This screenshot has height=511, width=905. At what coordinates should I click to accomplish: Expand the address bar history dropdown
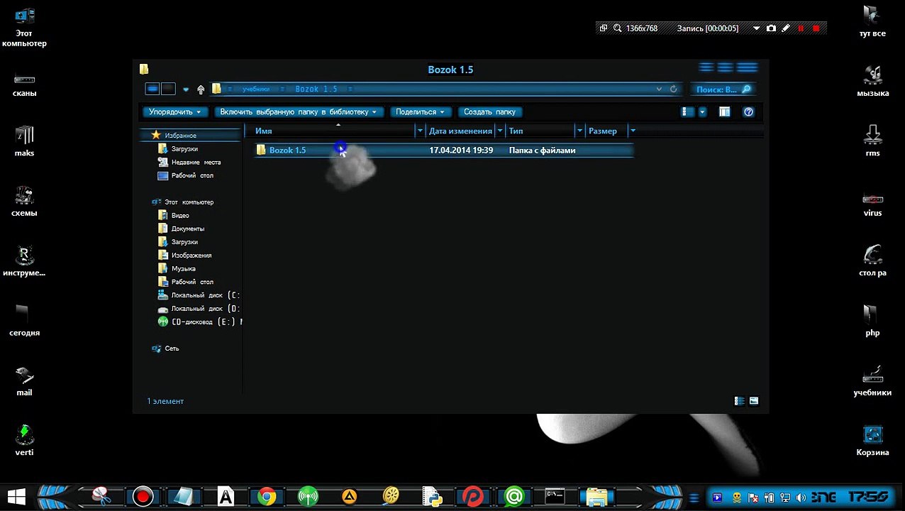click(659, 89)
